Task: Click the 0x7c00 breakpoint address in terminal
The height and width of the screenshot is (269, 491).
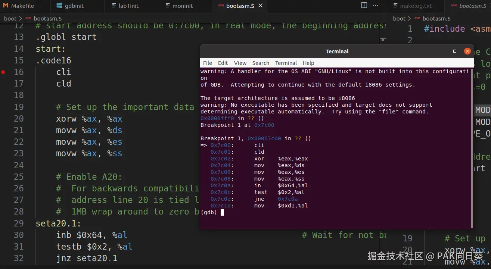Action: pyautogui.click(x=264, y=125)
